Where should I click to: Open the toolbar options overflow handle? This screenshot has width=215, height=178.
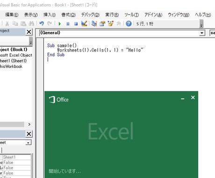201,24
